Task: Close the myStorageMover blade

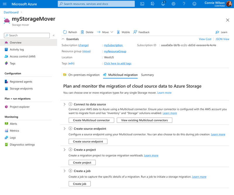Action: point(228,20)
